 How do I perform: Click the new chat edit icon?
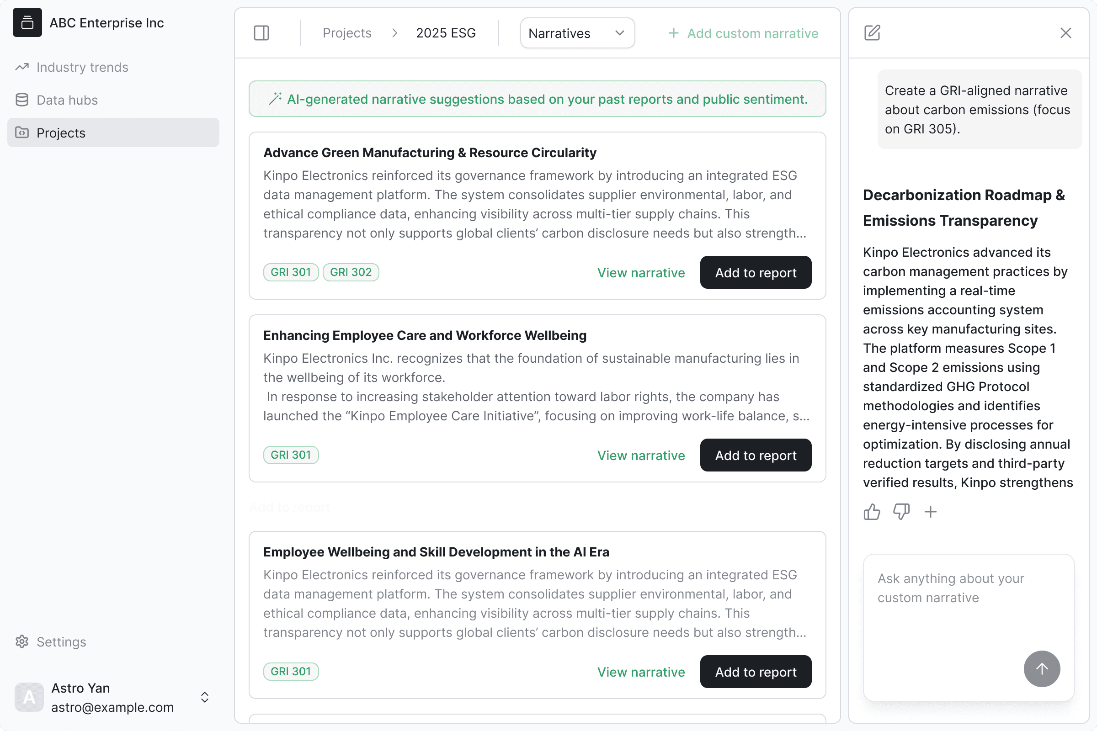[x=872, y=33]
